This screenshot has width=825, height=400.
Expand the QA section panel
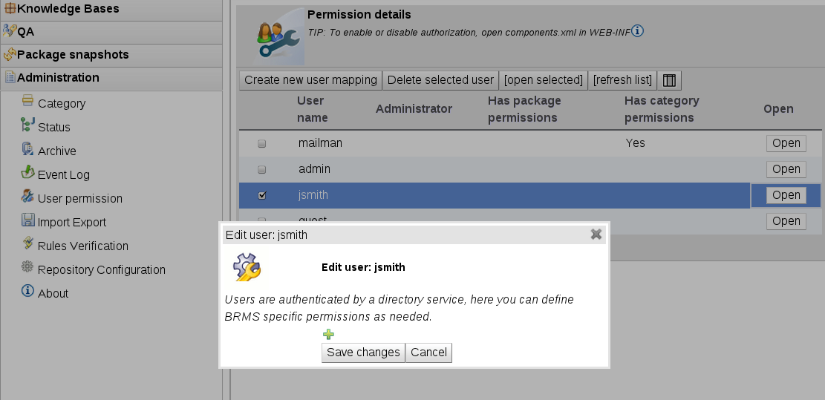[26, 32]
